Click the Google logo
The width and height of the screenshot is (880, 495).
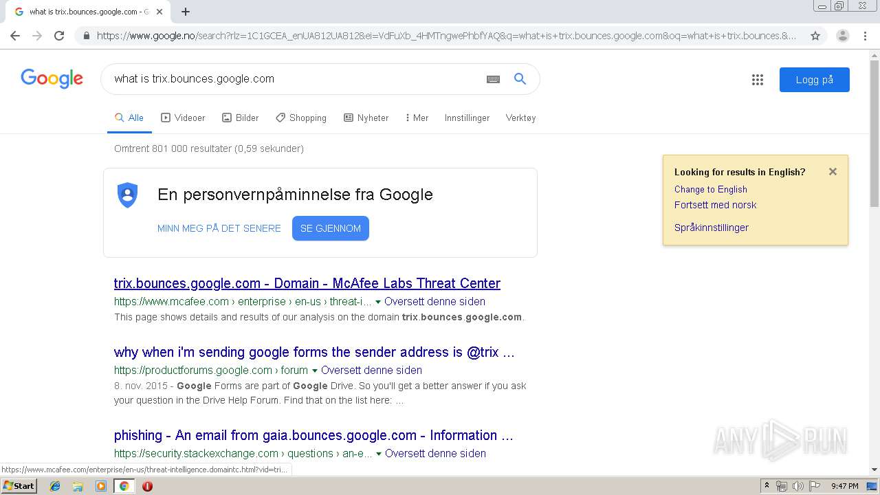pyautogui.click(x=52, y=78)
